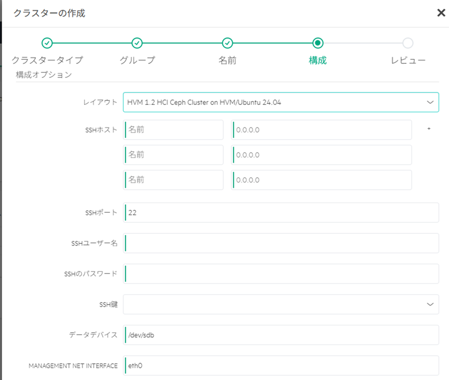Select the second SSH host name field
This screenshot has height=380, width=449.
click(x=173, y=155)
